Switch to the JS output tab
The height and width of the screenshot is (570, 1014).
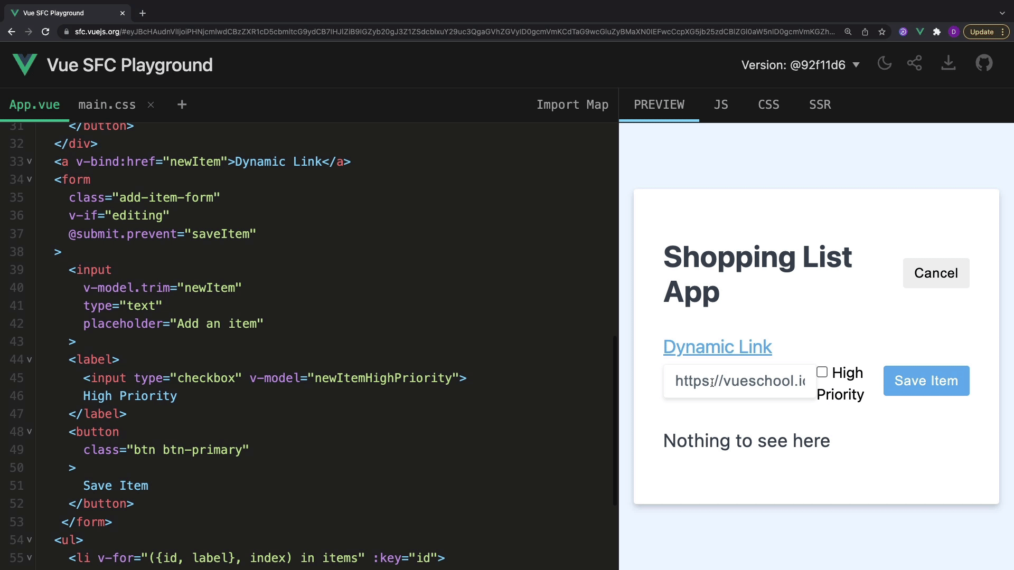click(x=720, y=104)
